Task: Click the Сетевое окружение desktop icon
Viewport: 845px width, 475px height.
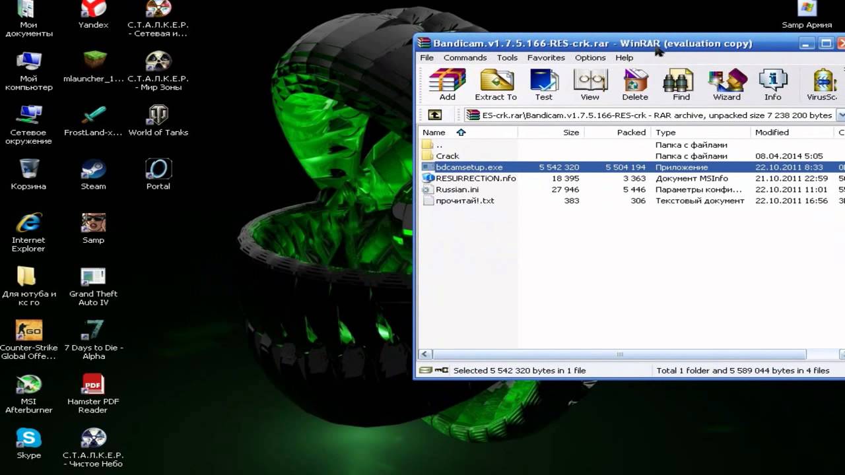Action: click(28, 125)
